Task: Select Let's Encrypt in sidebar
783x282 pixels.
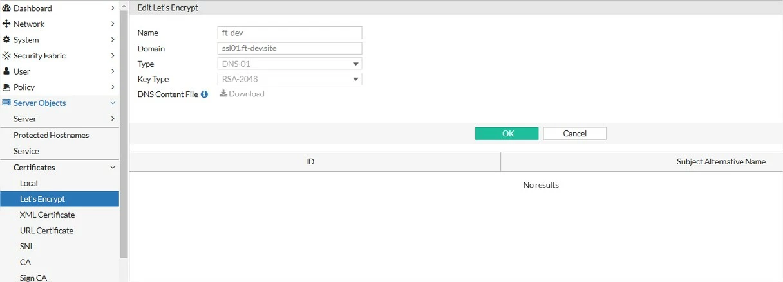Action: click(60, 199)
